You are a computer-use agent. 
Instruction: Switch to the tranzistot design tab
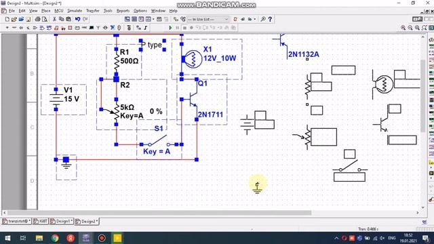click(x=16, y=222)
